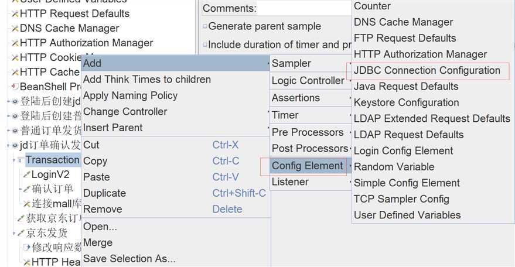Toggle Include duration of timer checkbox
The width and height of the screenshot is (515, 267).
205,44
